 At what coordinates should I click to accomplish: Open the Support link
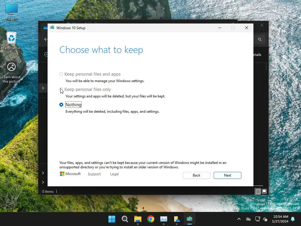[x=94, y=174]
